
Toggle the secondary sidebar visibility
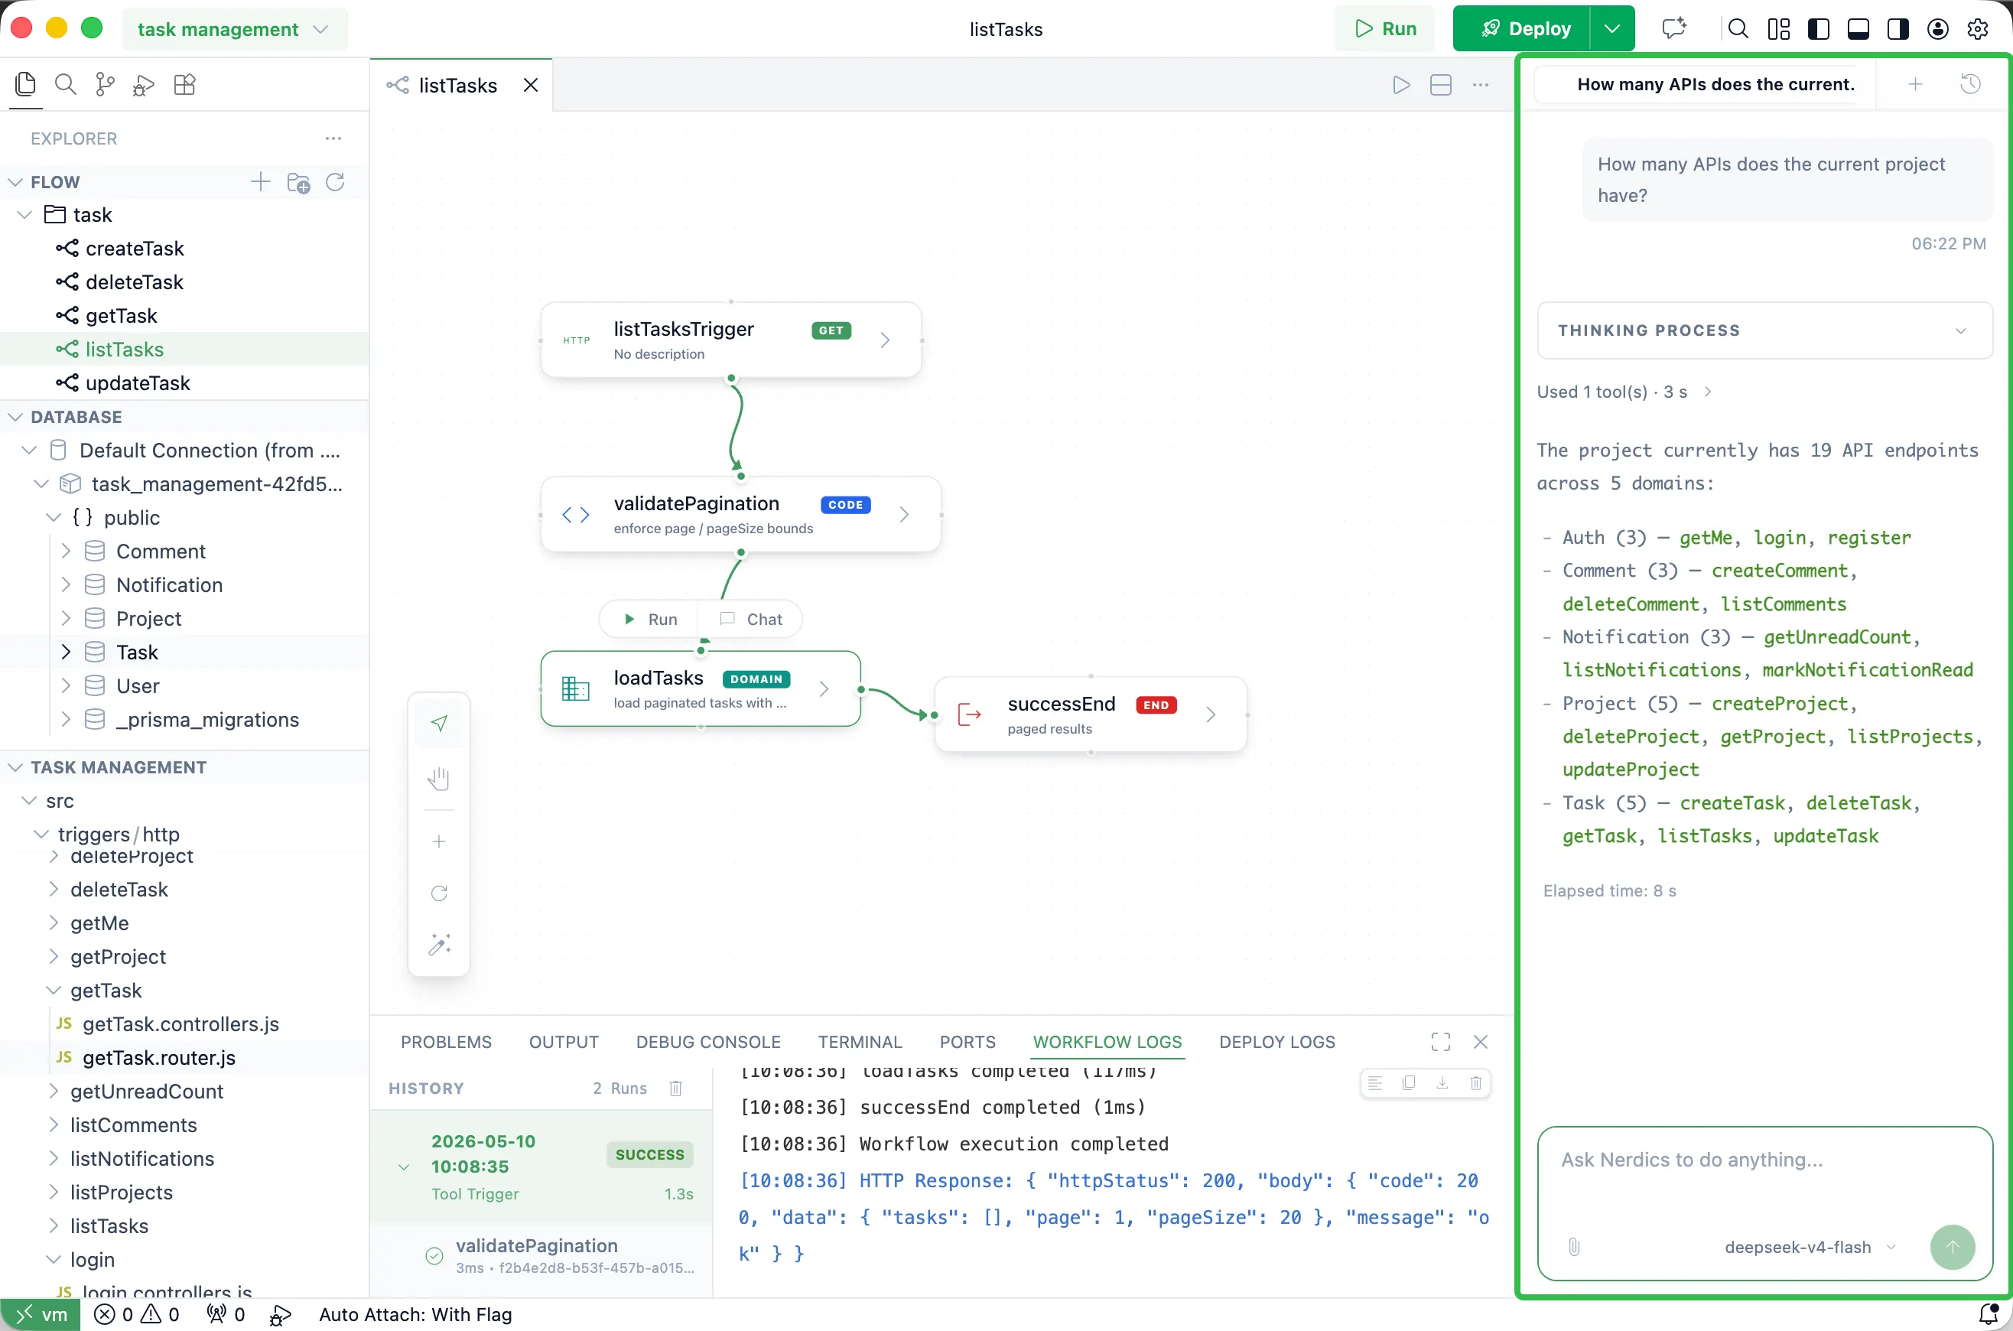(1898, 29)
